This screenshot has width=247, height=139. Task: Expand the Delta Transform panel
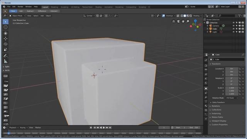tap(218, 102)
